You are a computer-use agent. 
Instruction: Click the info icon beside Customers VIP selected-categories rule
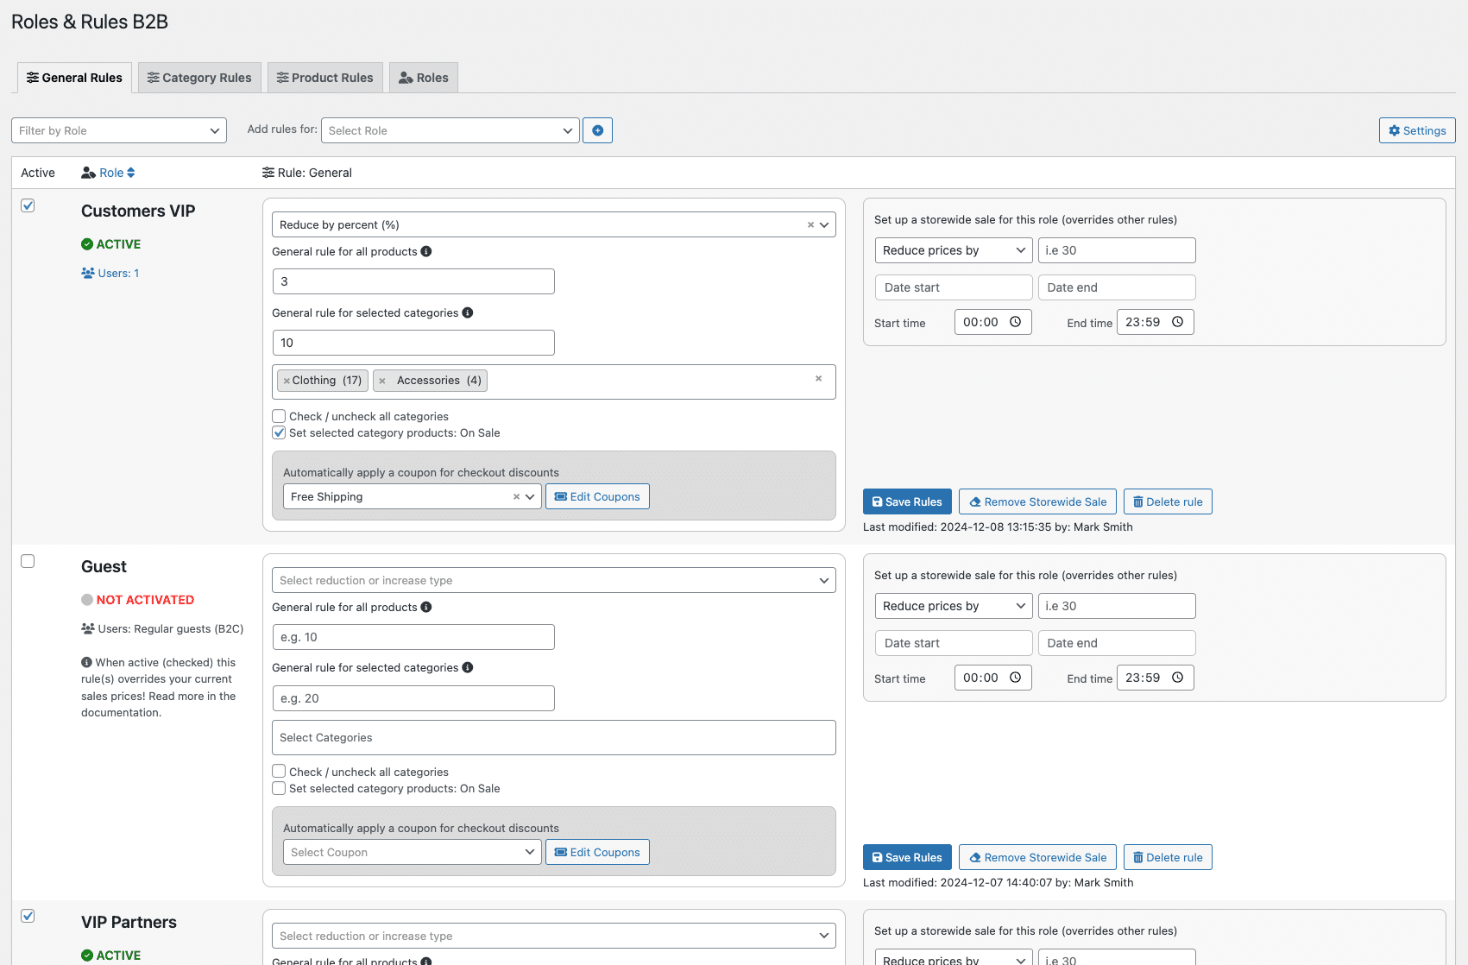point(468,312)
